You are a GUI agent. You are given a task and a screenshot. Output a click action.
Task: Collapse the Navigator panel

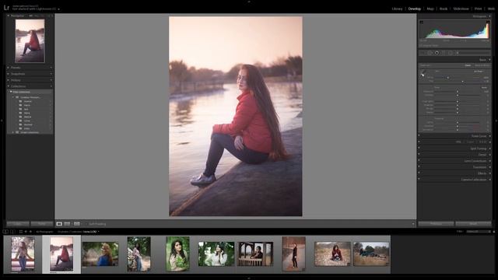[9, 16]
